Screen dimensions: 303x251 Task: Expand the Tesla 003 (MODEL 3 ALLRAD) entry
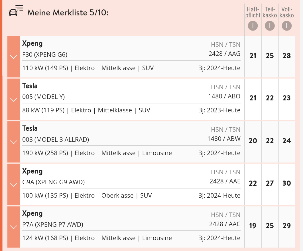[13, 142]
